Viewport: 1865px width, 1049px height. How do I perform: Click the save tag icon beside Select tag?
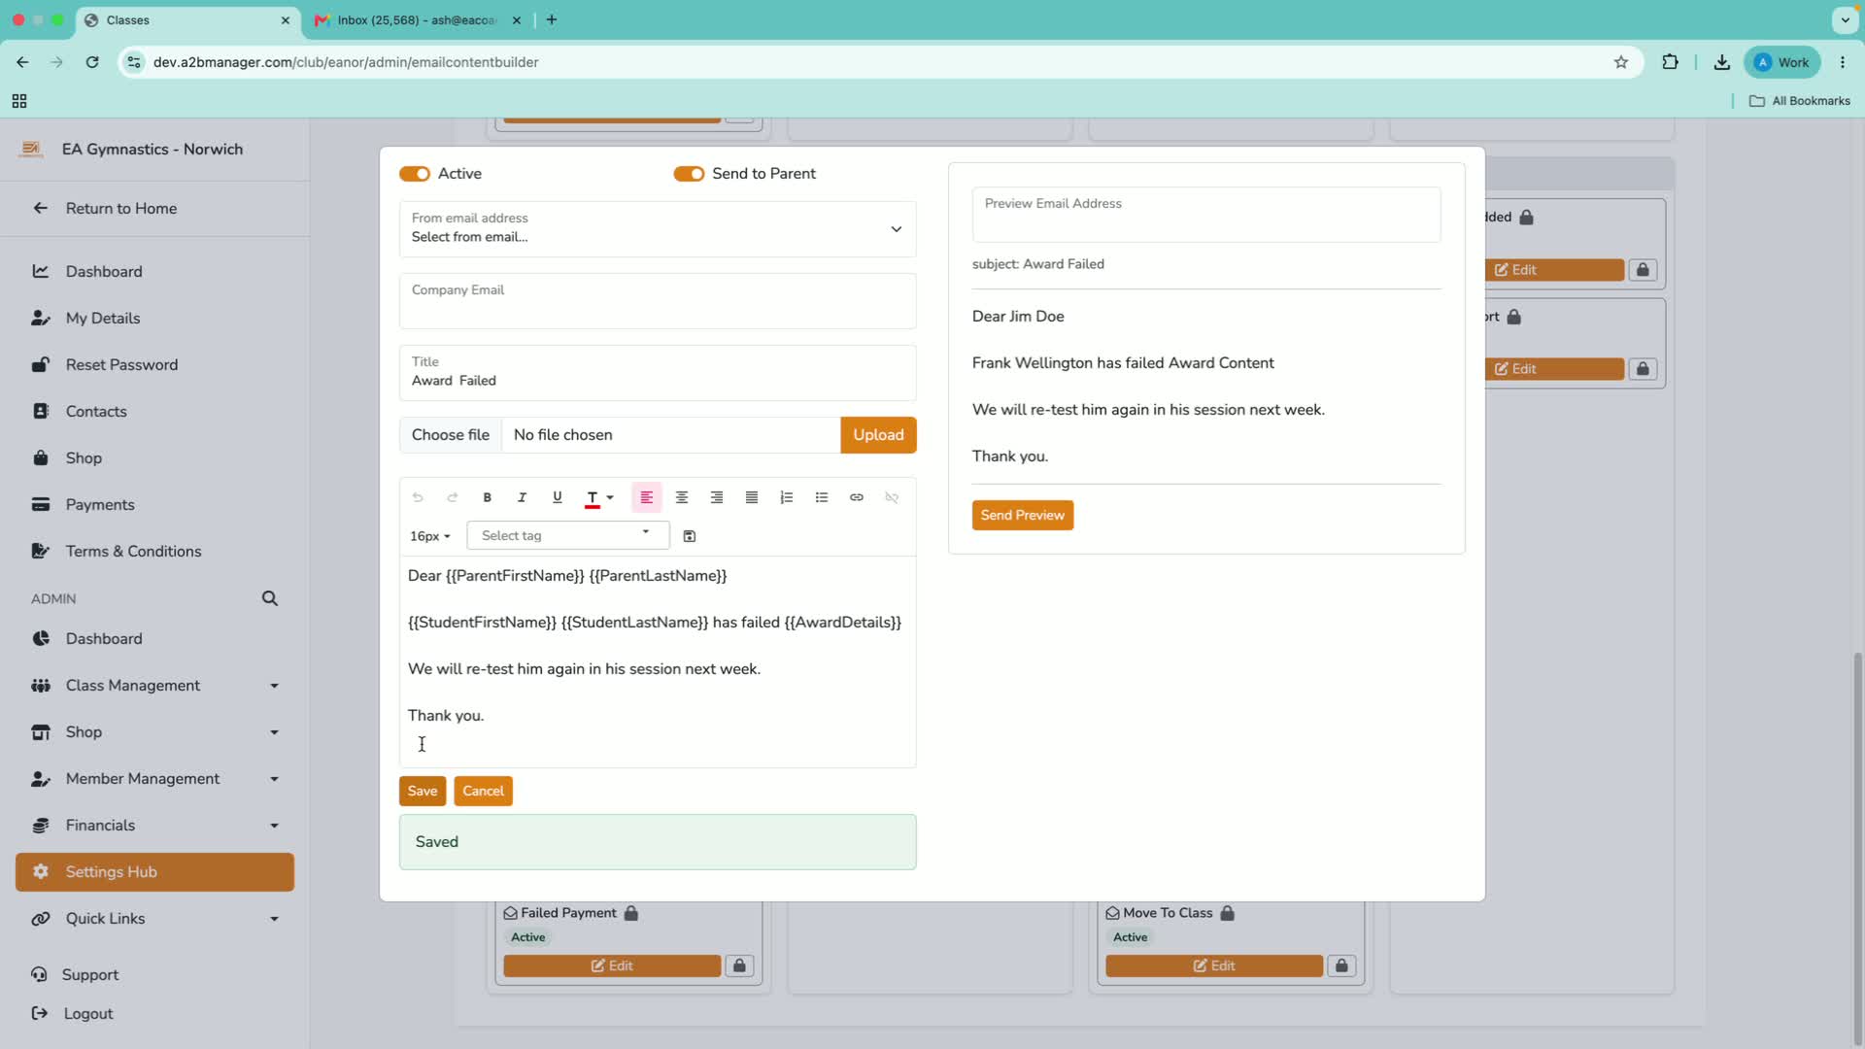pos(690,536)
